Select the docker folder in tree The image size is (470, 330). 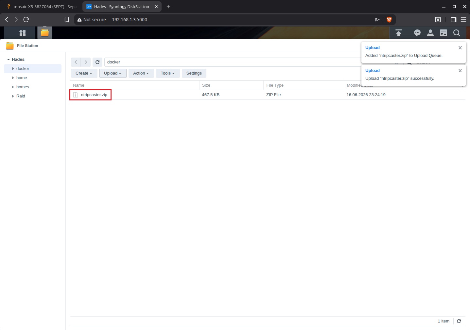coord(33,69)
